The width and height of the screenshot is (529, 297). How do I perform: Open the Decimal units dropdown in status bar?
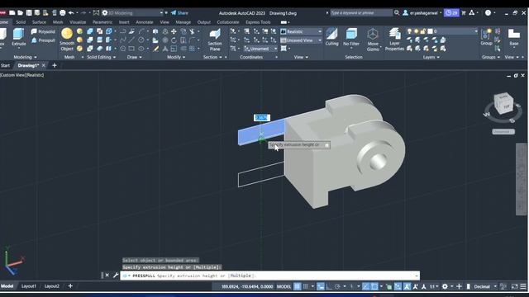(x=485, y=286)
